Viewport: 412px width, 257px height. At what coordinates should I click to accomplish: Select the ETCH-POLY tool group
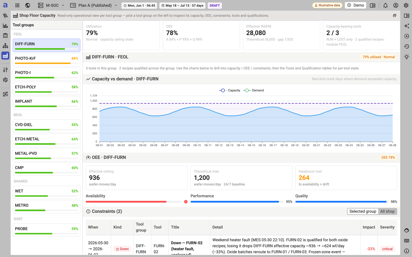click(x=46, y=88)
